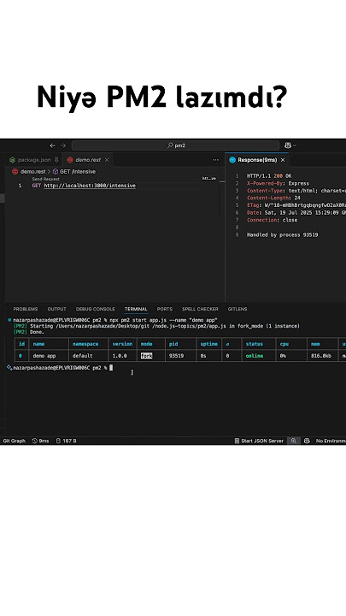Click the pm2 command center search box
The height and width of the screenshot is (616, 346).
coord(175,145)
